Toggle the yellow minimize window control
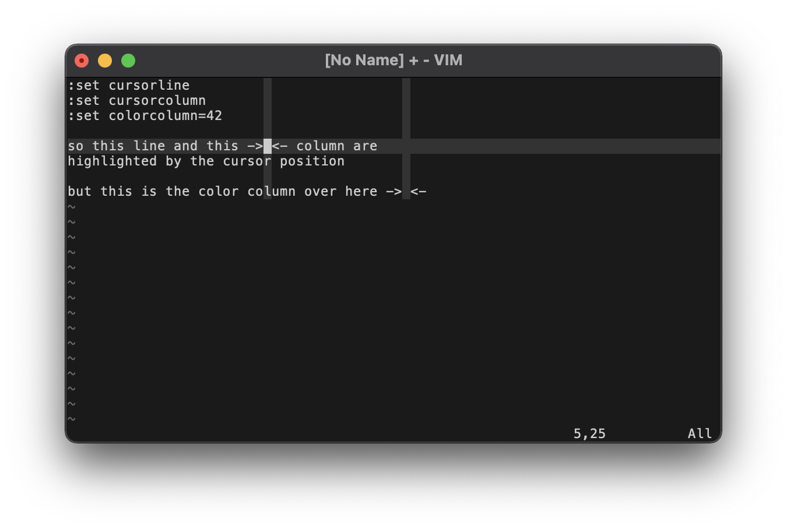This screenshot has height=529, width=787. pyautogui.click(x=104, y=60)
